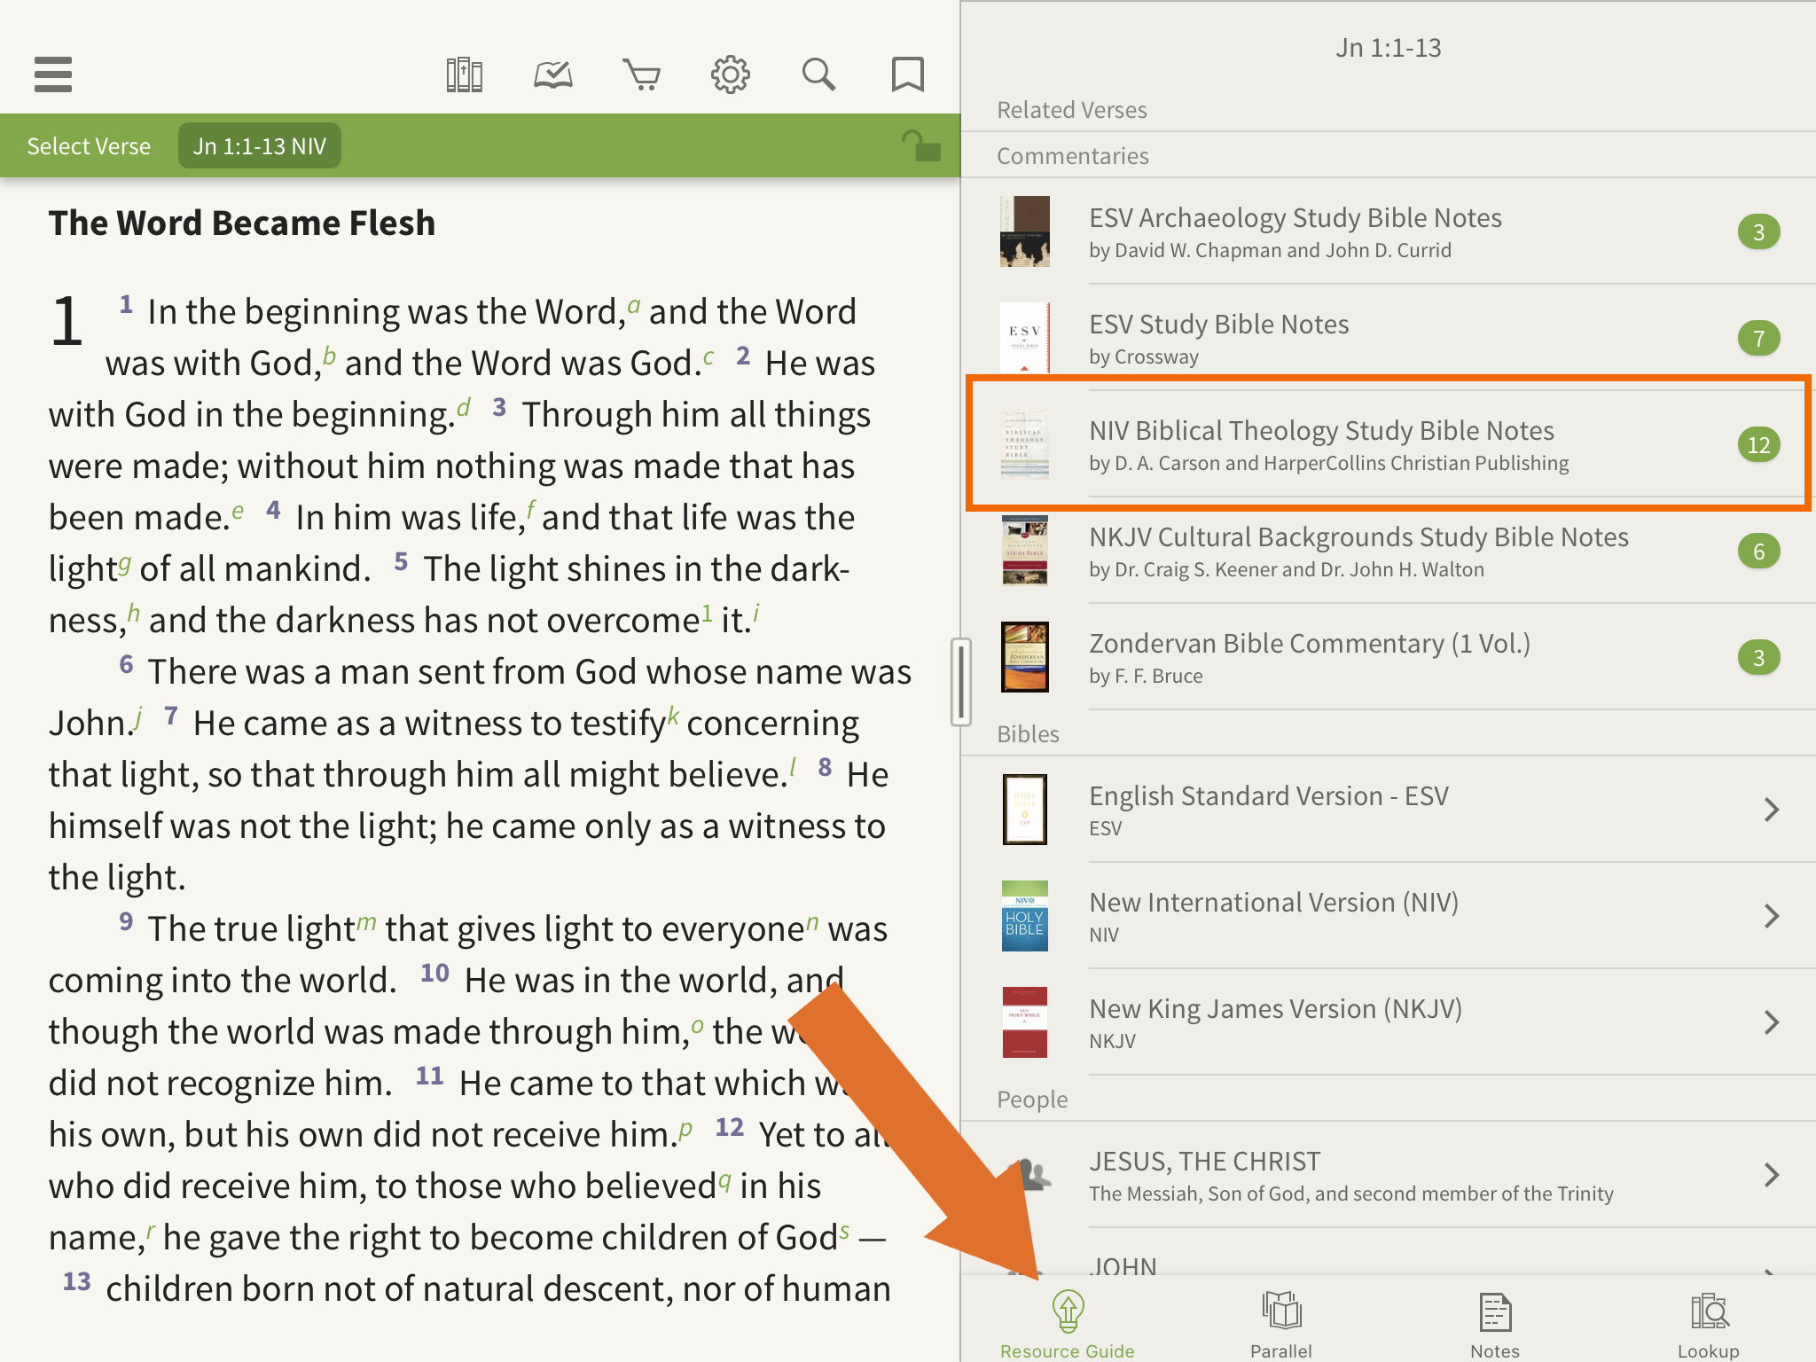Image resolution: width=1816 pixels, height=1362 pixels.
Task: Tap the ESV Bible cover thumbnail
Action: click(x=1024, y=810)
